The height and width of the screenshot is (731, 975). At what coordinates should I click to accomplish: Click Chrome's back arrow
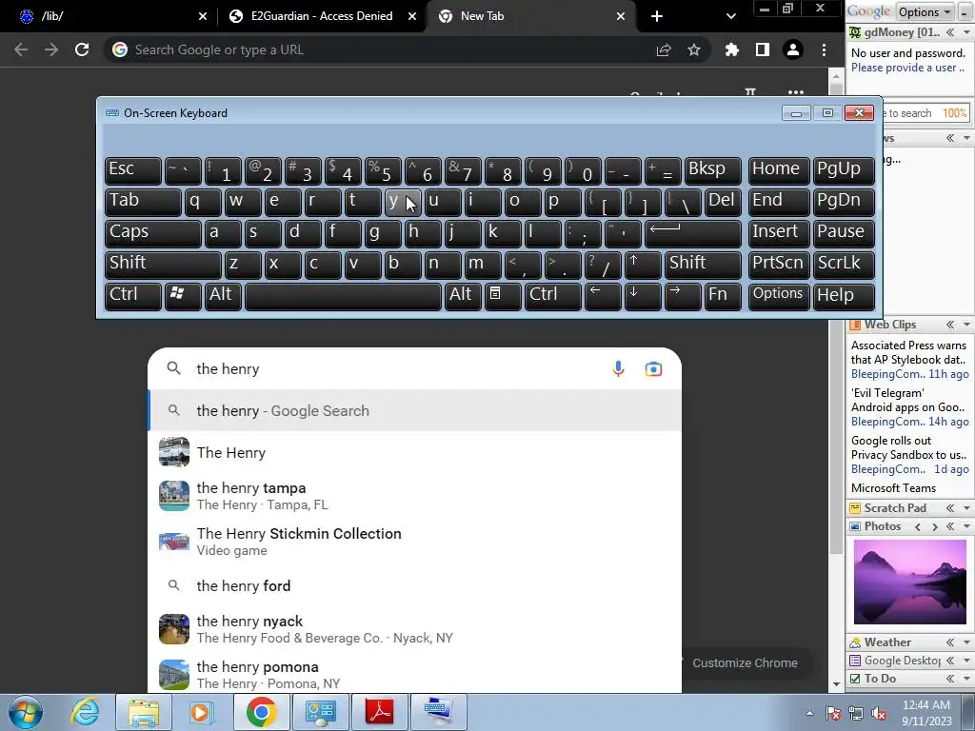[x=21, y=49]
